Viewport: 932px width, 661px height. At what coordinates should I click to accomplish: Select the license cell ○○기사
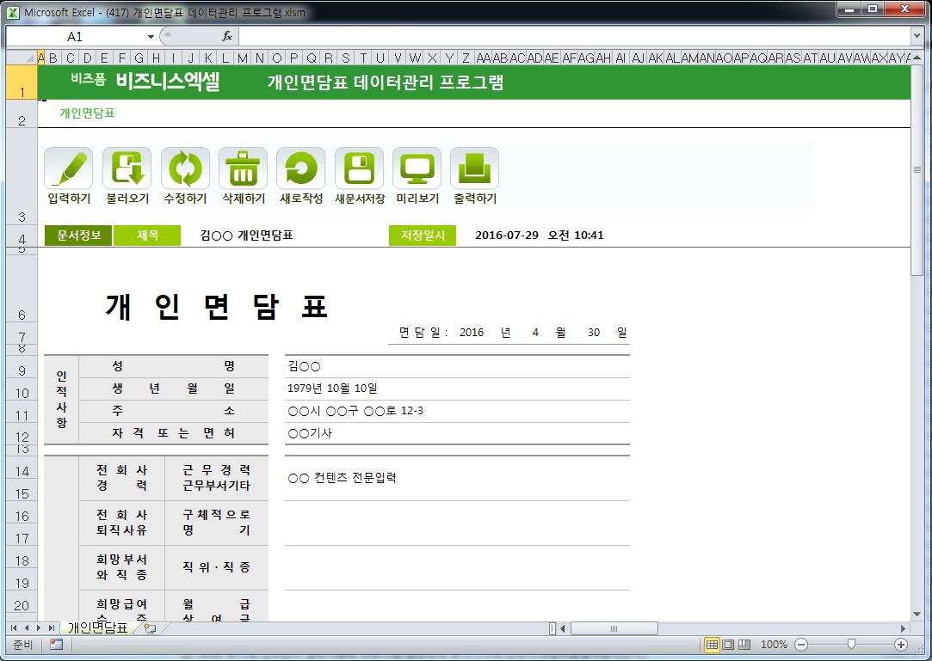click(456, 433)
